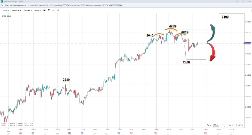Click the site information icon in address bar
This screenshot has width=252, height=135.
tap(2, 5)
